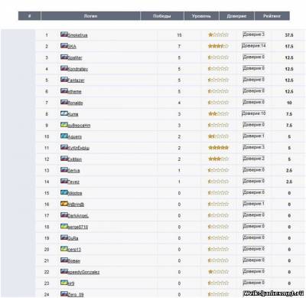Open the Kondratiev user profile link
The height and width of the screenshot is (298, 306).
pos(78,69)
